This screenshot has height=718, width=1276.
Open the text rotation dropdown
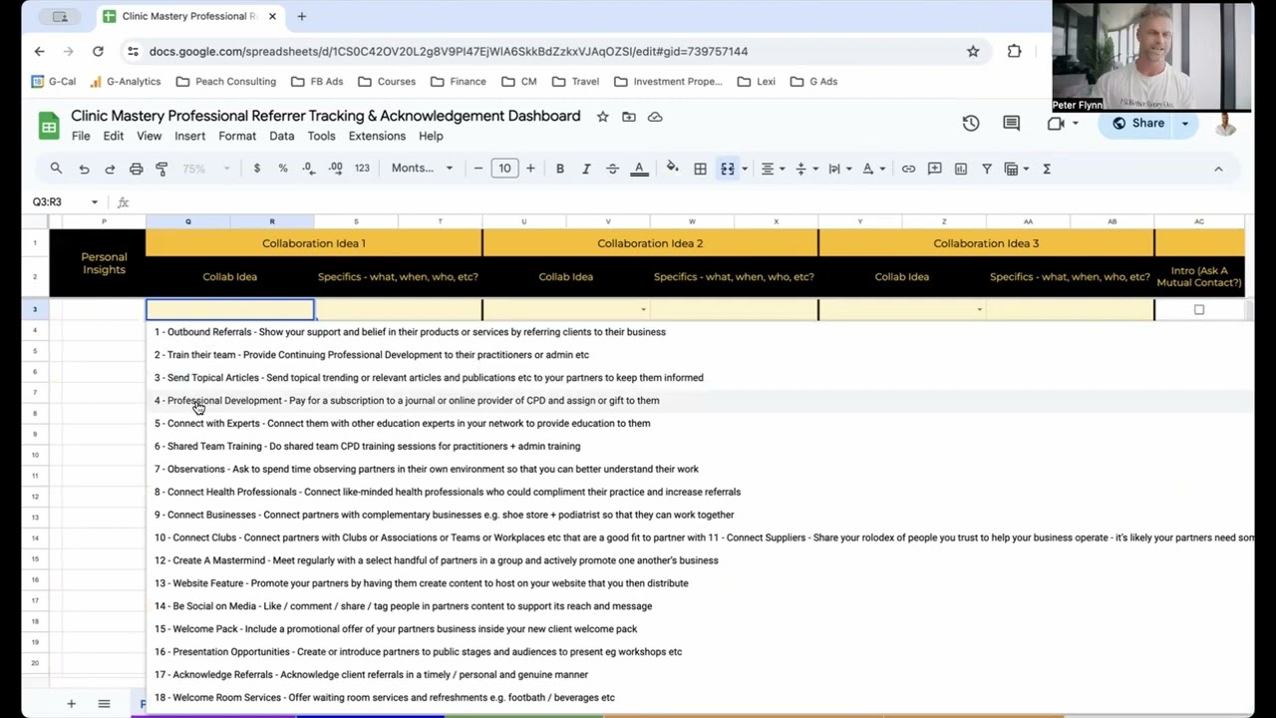click(872, 169)
